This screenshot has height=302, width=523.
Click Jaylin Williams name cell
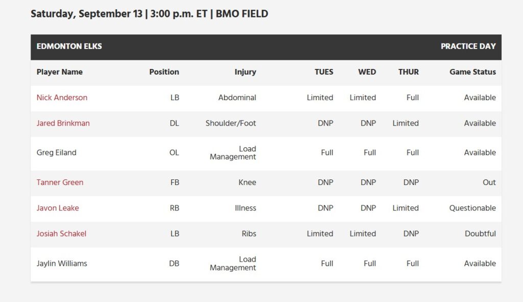(x=62, y=264)
